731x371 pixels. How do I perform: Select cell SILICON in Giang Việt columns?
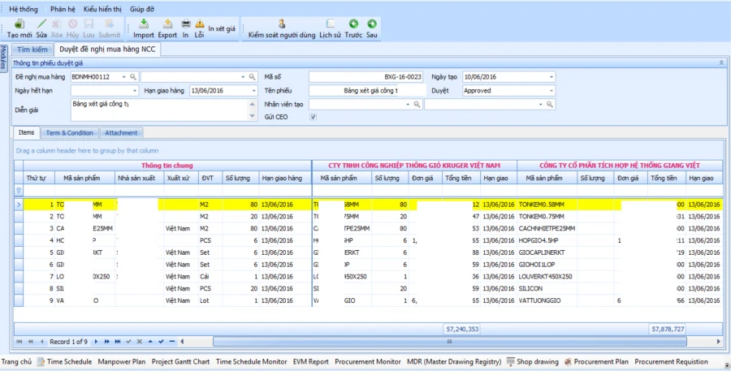[x=547, y=288]
